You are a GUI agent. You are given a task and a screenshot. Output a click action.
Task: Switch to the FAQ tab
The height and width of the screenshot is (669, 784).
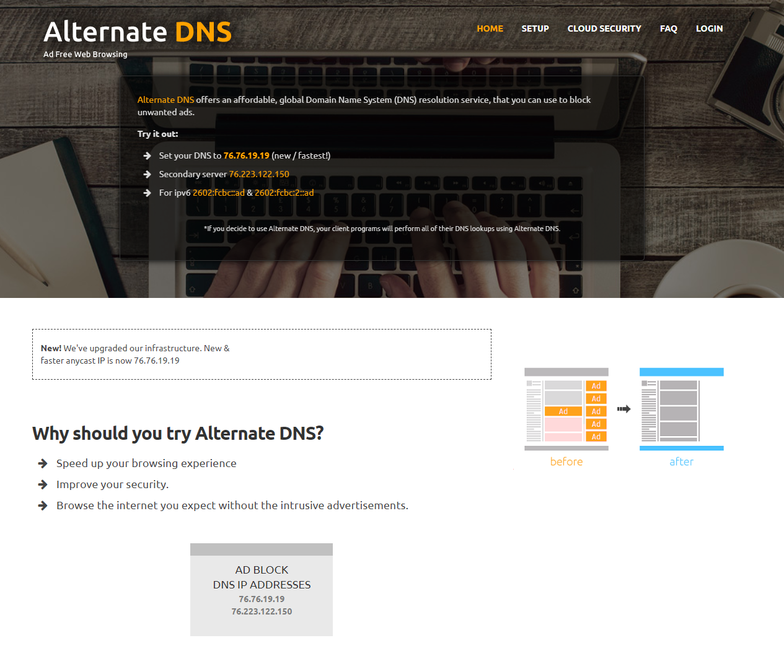[668, 28]
